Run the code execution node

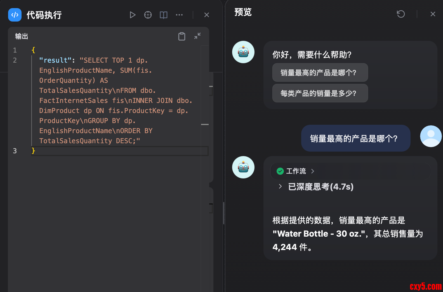click(x=133, y=15)
